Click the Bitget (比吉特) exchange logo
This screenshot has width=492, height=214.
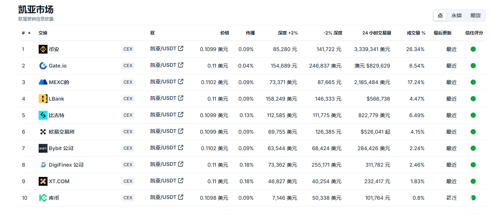[43, 115]
